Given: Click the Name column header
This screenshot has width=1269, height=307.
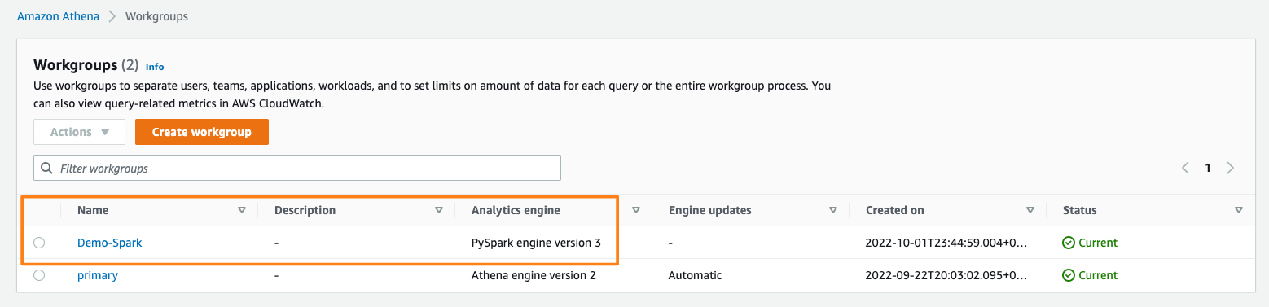Looking at the screenshot, I should coord(93,210).
